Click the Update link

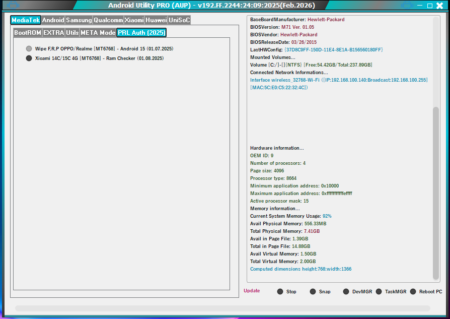click(x=252, y=291)
